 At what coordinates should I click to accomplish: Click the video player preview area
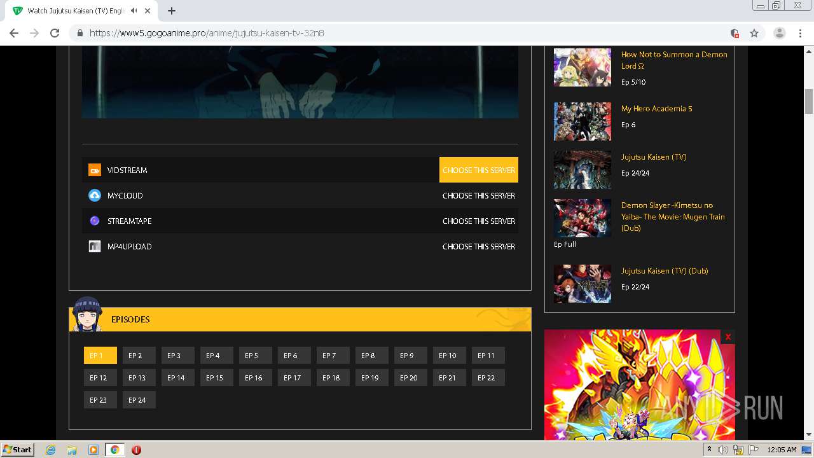click(x=300, y=81)
